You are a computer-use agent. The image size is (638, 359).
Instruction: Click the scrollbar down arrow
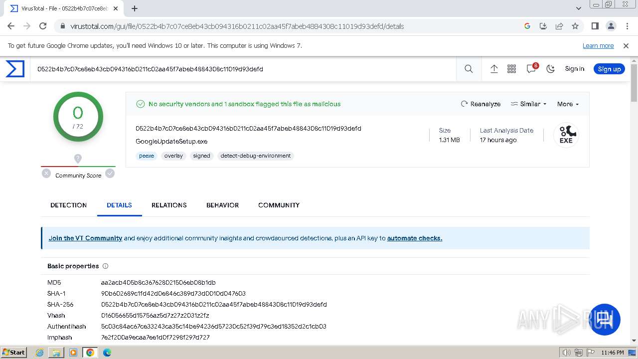634,341
